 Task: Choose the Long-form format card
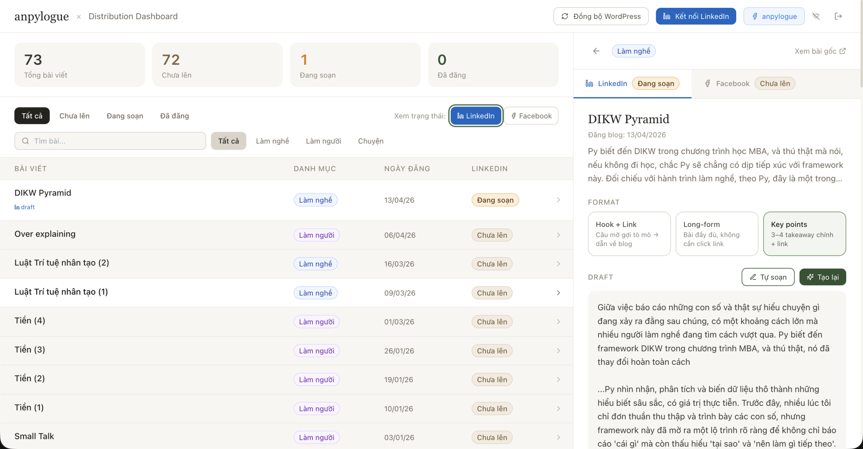pos(717,234)
